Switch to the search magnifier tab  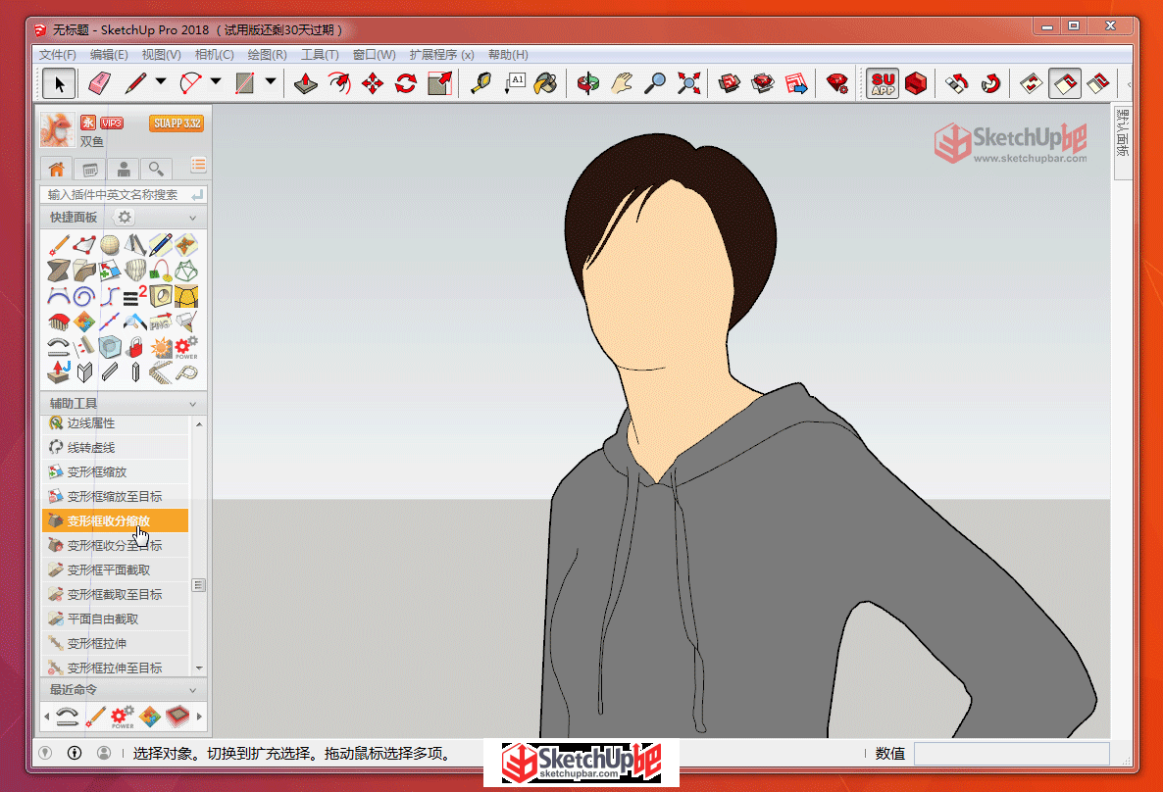[156, 169]
